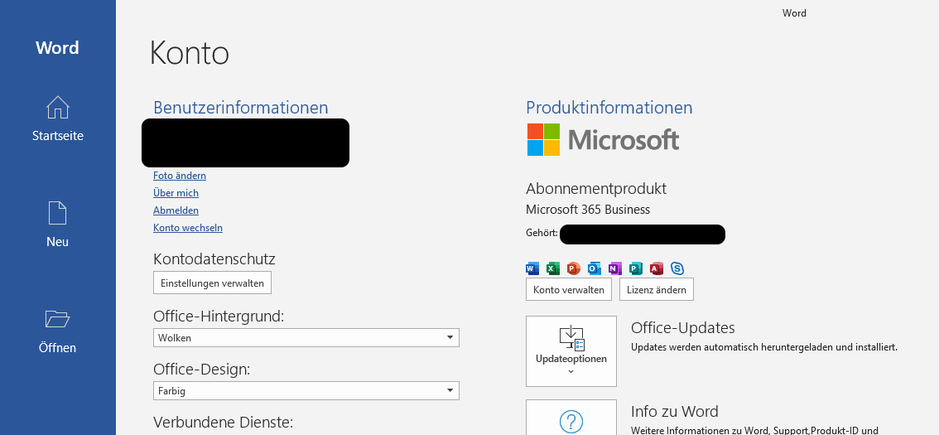939x435 pixels.
Task: Click the OneNote app icon
Action: click(614, 268)
